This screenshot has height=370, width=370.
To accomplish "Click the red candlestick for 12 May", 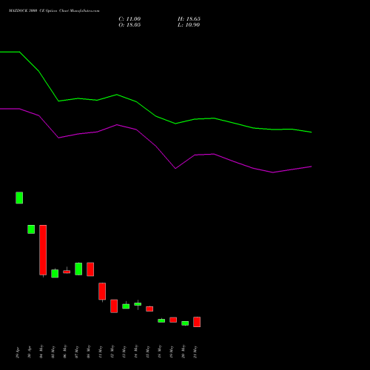I will [114, 306].
